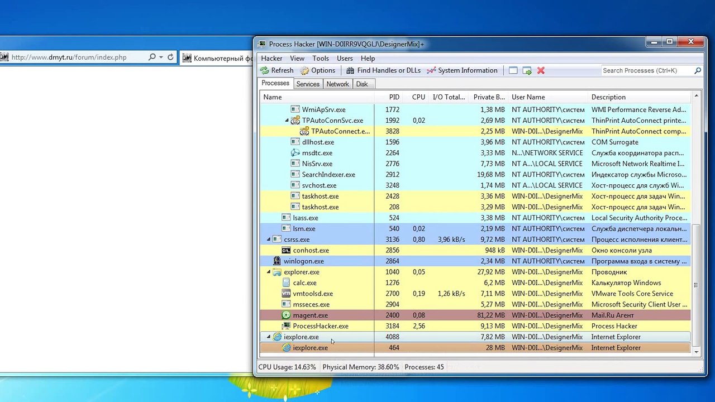The image size is (715, 402).
Task: Sort by the Private B... column header
Action: [488, 97]
